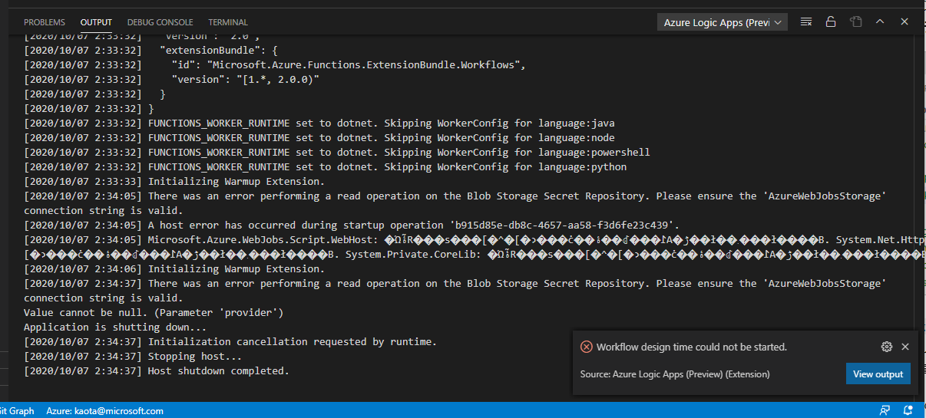Open the Azure Logic Apps output channel dropdown
This screenshot has width=926, height=418.
723,22
